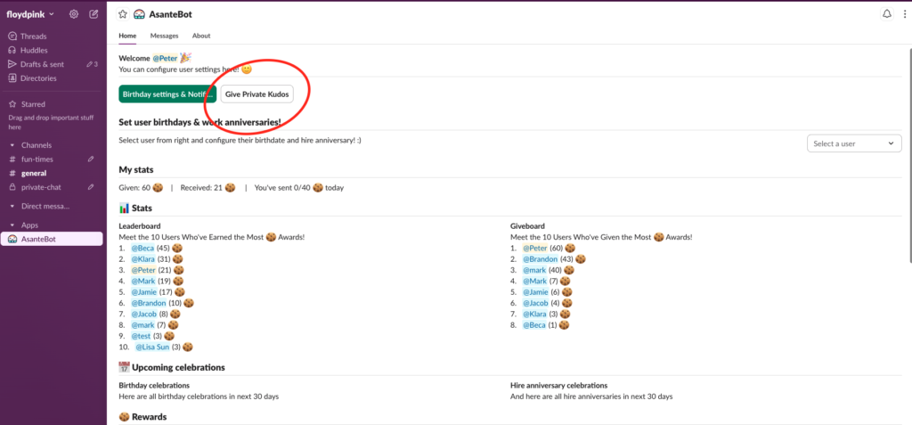Collapse the Apps section
The height and width of the screenshot is (425, 912).
[12, 225]
